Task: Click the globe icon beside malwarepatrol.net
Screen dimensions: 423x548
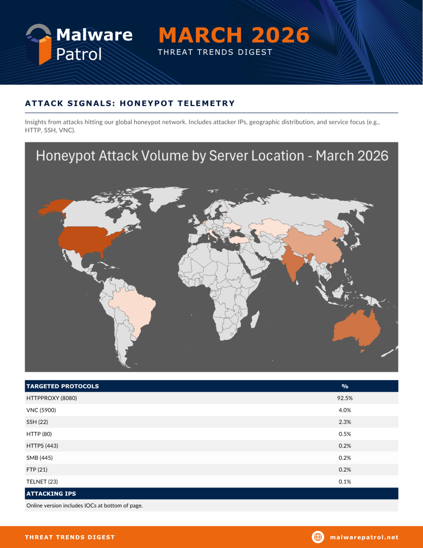Action: click(x=318, y=537)
